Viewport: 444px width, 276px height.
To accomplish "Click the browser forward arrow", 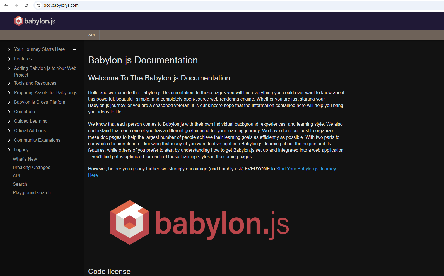I will point(16,5).
